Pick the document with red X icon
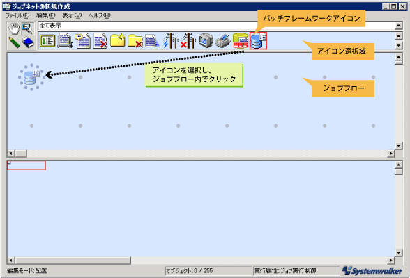Screen dimensions: 410x278 click(100, 41)
